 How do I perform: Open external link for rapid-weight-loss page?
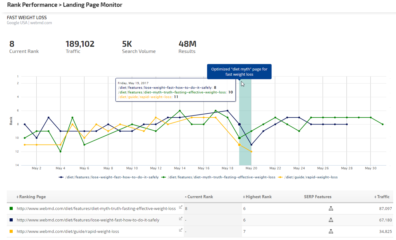(181, 230)
